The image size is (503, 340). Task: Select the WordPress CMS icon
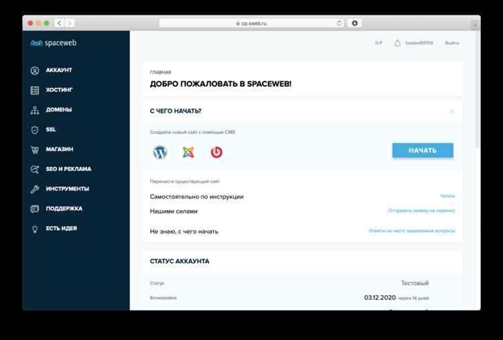point(160,152)
